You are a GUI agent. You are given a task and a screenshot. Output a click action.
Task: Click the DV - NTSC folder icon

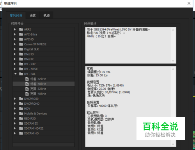click(x=21, y=69)
